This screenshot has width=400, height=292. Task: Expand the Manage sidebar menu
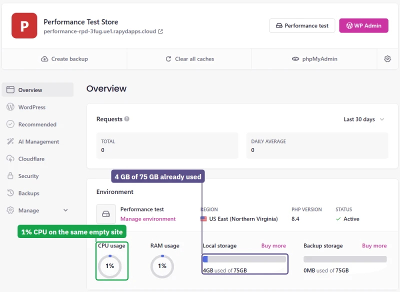pyautogui.click(x=38, y=210)
